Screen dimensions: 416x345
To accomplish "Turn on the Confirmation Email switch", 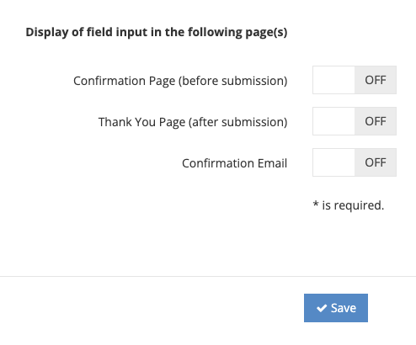I will coord(355,162).
